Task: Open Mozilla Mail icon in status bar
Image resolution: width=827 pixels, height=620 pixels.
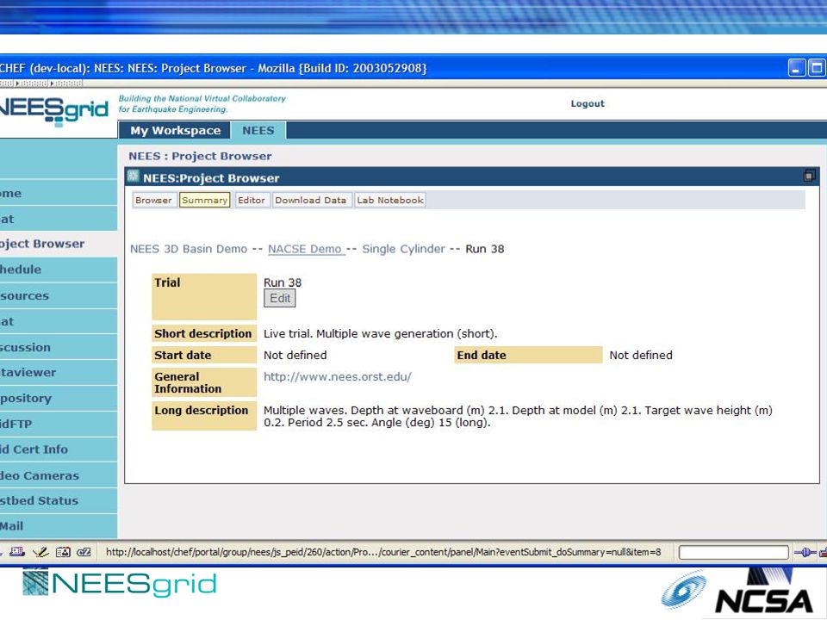Action: (17, 552)
